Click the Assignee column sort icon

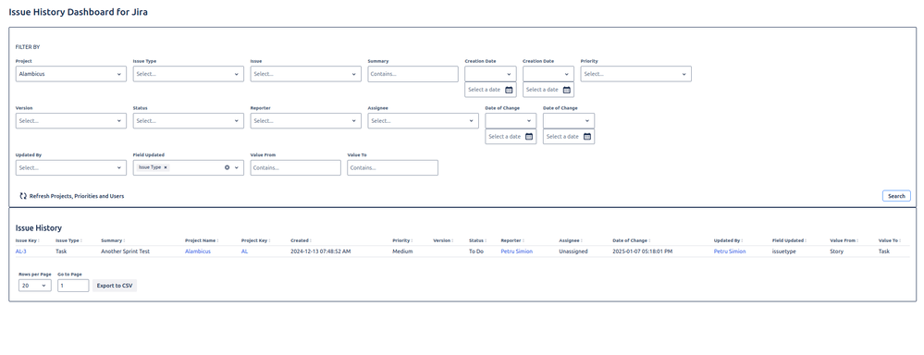(x=581, y=240)
